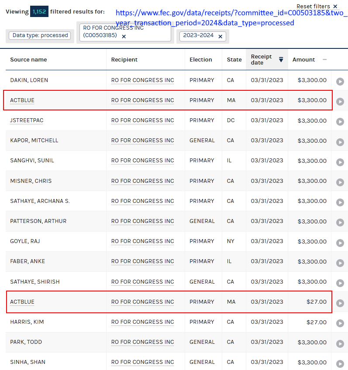Click Reset filters
The height and width of the screenshot is (370, 348).
click(x=317, y=7)
